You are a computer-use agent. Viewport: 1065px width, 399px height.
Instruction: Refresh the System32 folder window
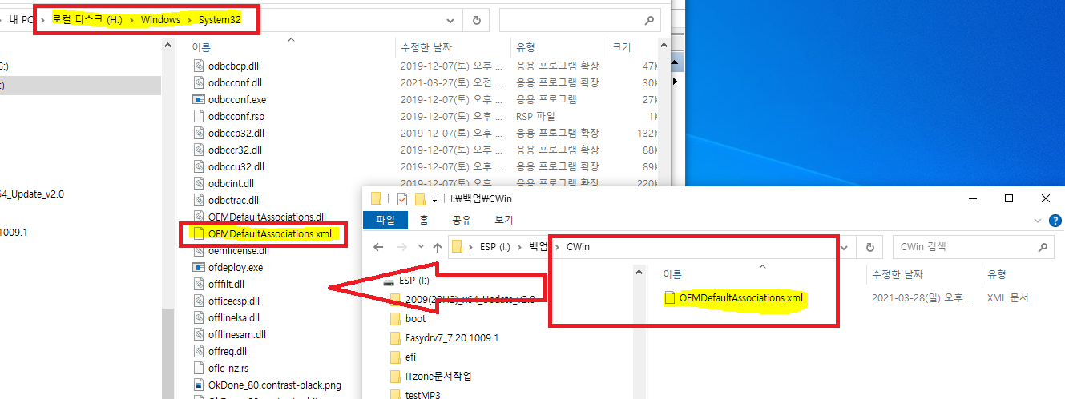click(476, 20)
